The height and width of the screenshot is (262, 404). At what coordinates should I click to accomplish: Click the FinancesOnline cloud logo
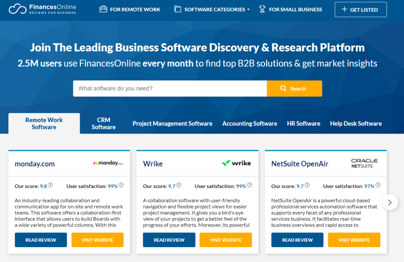[x=17, y=9]
